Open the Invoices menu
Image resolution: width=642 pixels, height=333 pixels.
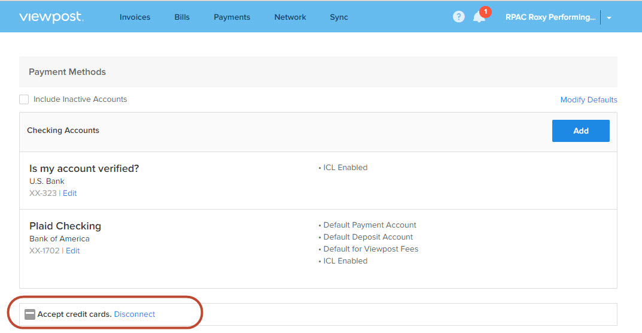[135, 17]
